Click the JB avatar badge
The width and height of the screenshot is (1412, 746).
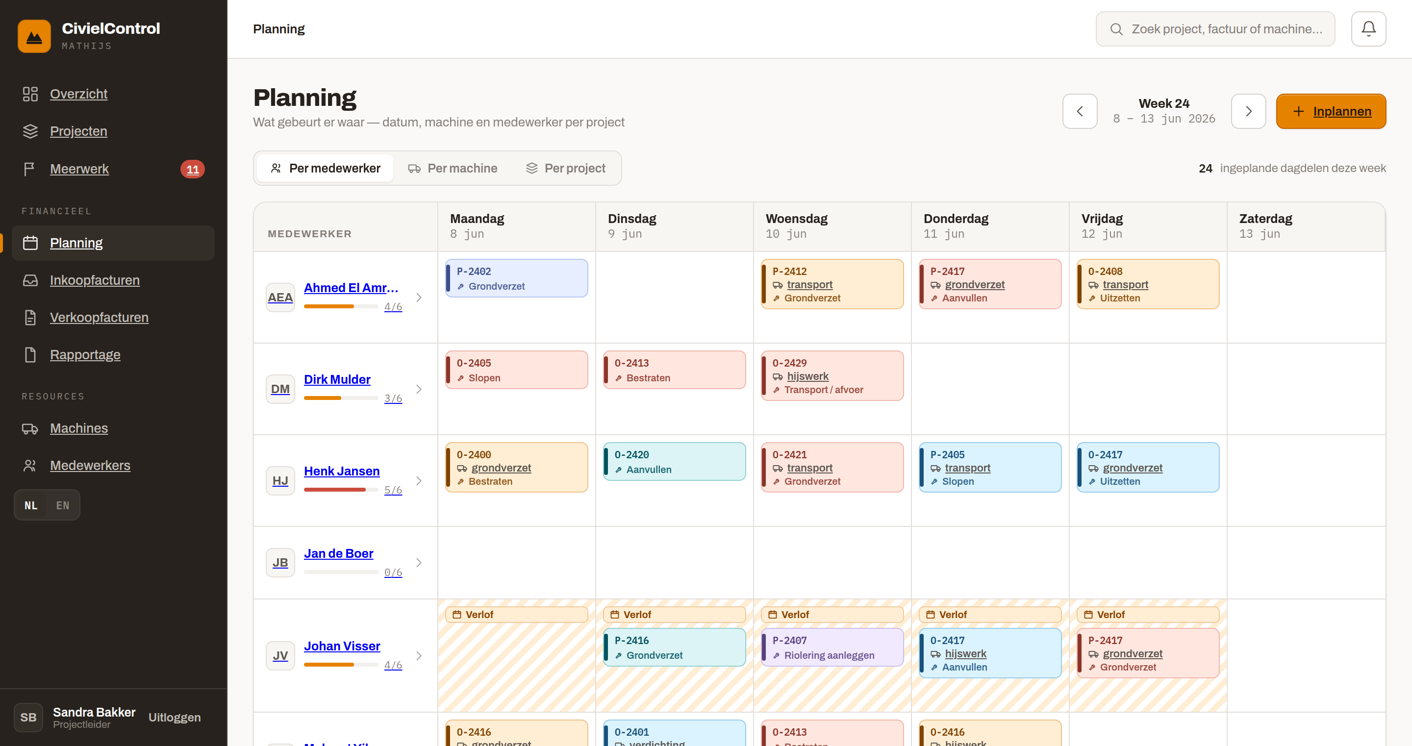(x=280, y=562)
